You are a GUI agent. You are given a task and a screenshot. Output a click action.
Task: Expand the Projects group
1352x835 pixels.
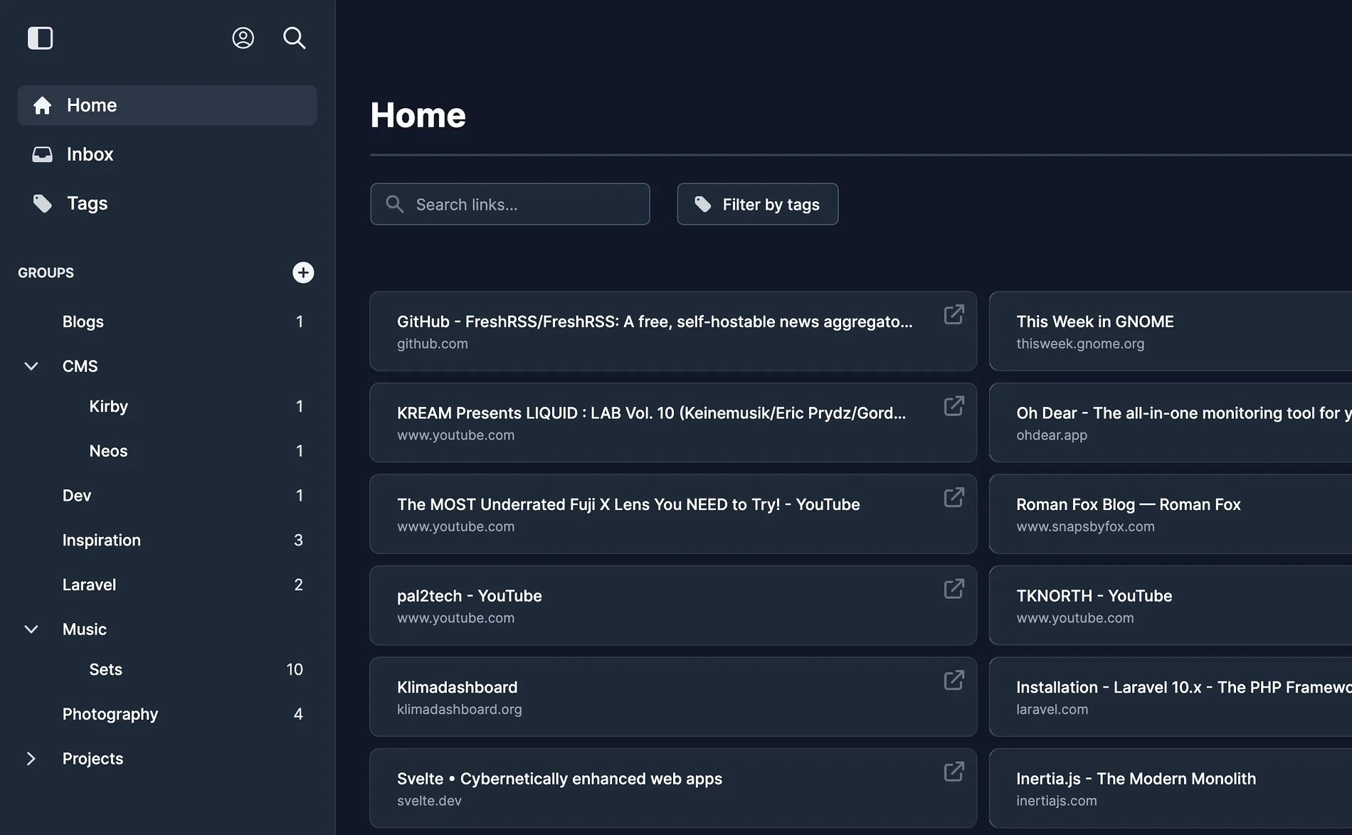[x=31, y=759]
